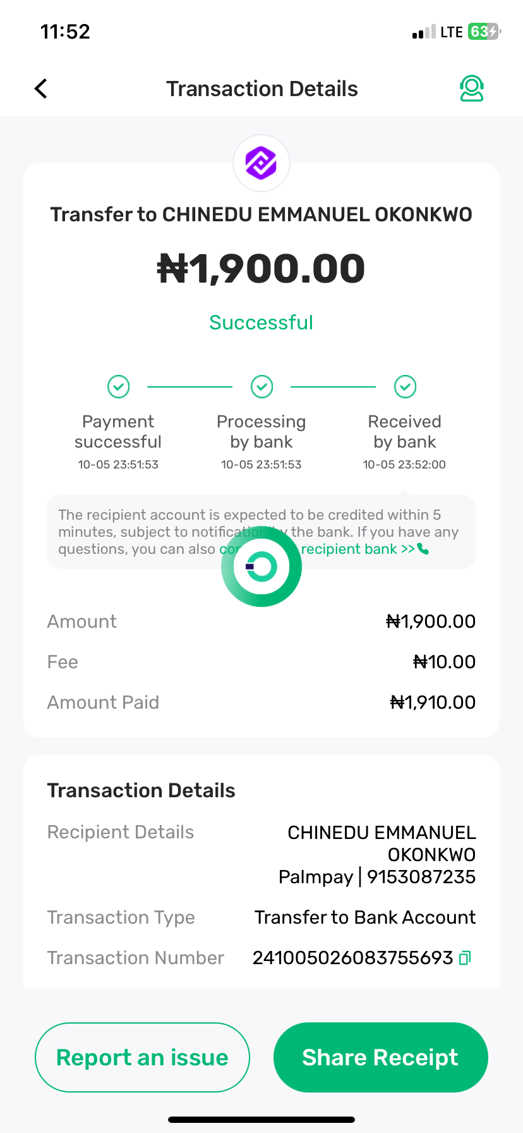Open customer support headset icon
523x1133 pixels.
(x=471, y=89)
